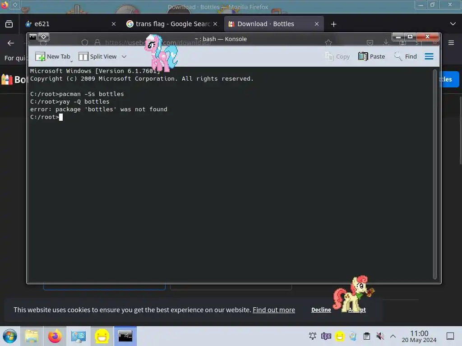The height and width of the screenshot is (346, 462).
Task: Switch to trans flag Google Search tab
Action: coord(171,24)
